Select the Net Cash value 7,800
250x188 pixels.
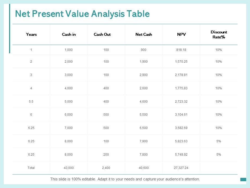click(144, 155)
